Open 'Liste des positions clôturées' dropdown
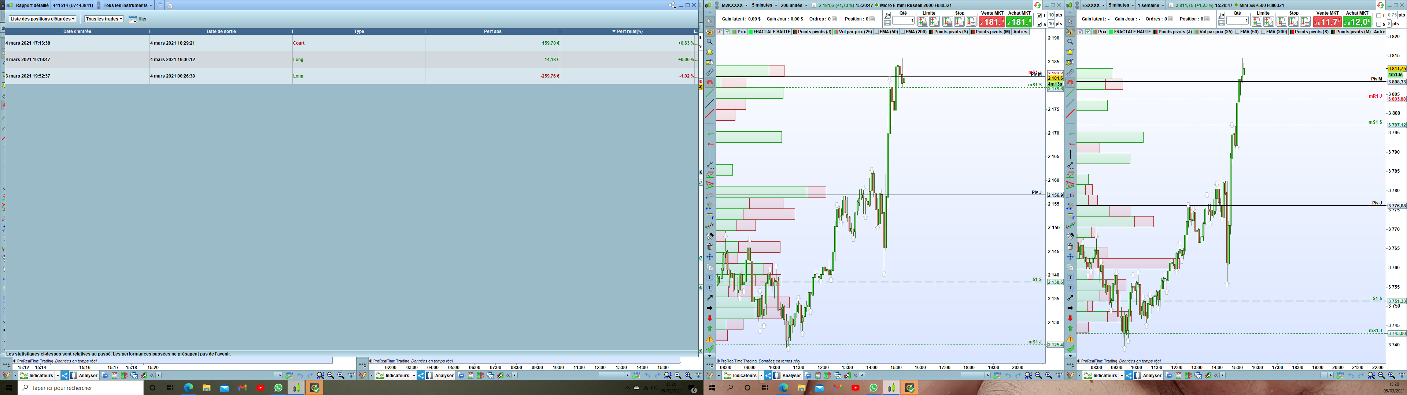Image resolution: width=1407 pixels, height=395 pixels. coord(42,19)
